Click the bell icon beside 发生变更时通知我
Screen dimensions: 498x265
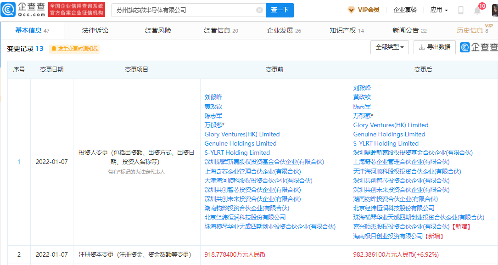pyautogui.click(x=54, y=49)
